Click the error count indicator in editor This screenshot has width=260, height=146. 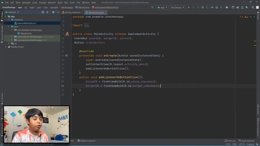[x=241, y=17]
